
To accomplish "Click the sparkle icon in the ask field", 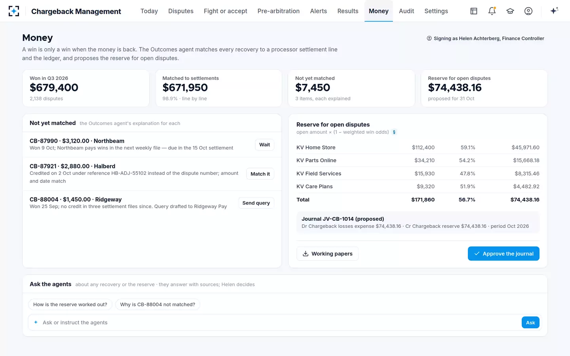I will (36, 322).
